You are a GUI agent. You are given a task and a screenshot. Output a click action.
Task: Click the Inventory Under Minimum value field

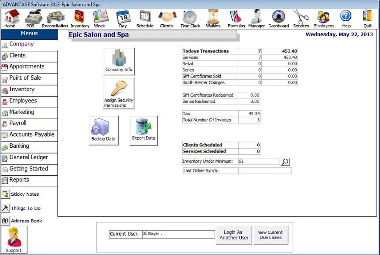(258, 162)
